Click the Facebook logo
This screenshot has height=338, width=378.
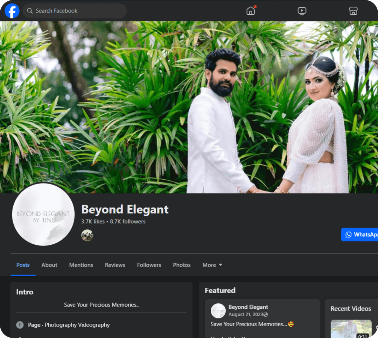tap(12, 11)
